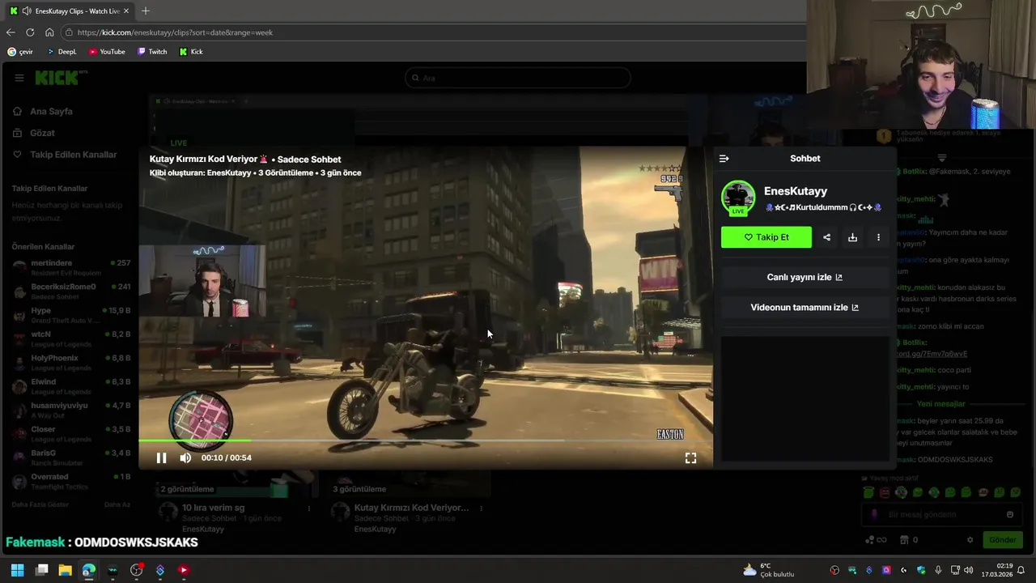
Task: Open mertindere recommended channel
Action: (x=70, y=267)
